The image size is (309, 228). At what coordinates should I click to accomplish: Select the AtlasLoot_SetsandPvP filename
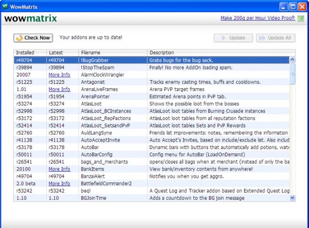(105, 126)
